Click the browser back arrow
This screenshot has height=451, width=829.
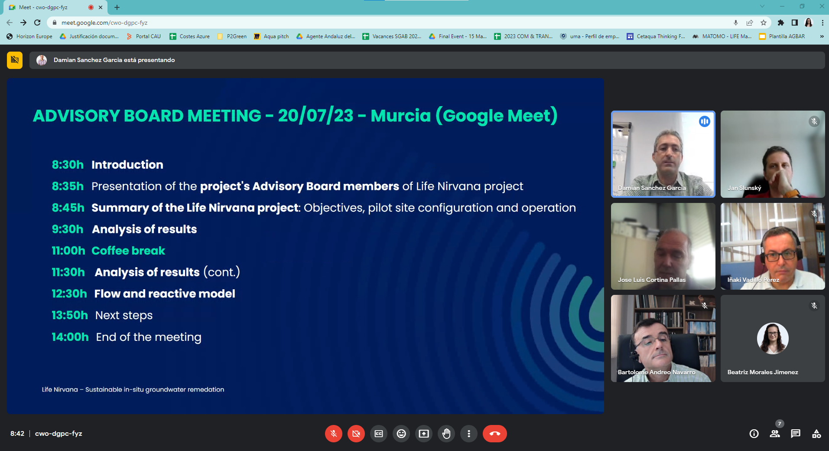pos(10,23)
